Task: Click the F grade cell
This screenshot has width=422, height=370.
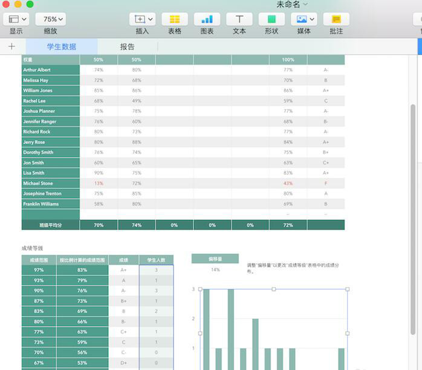Action: pos(326,183)
